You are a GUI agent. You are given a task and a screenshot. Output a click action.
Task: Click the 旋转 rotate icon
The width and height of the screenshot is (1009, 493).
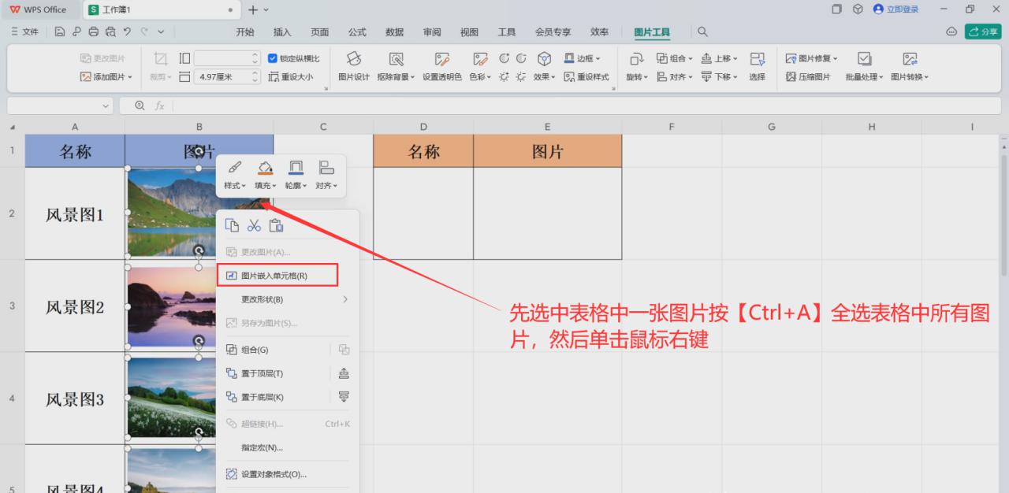636,67
